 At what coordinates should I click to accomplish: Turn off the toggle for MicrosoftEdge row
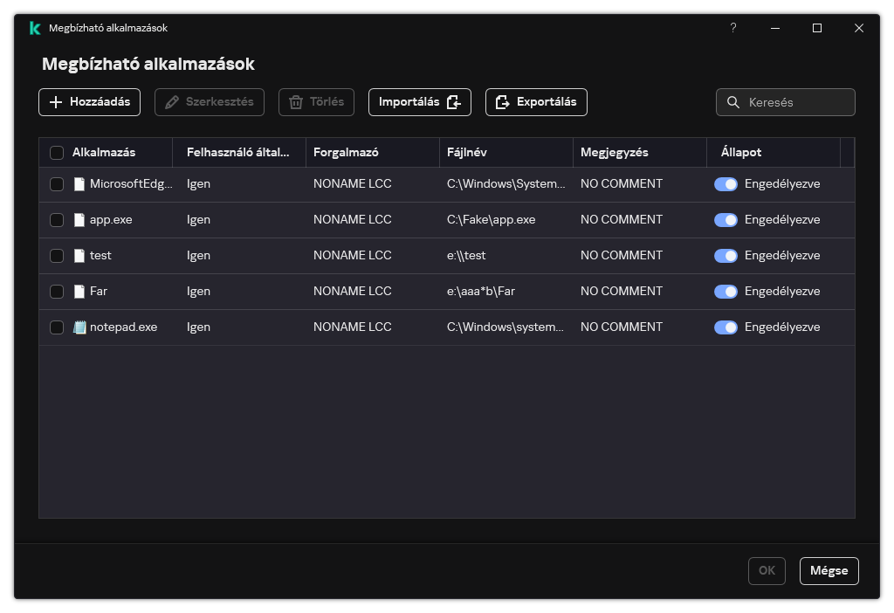(726, 184)
